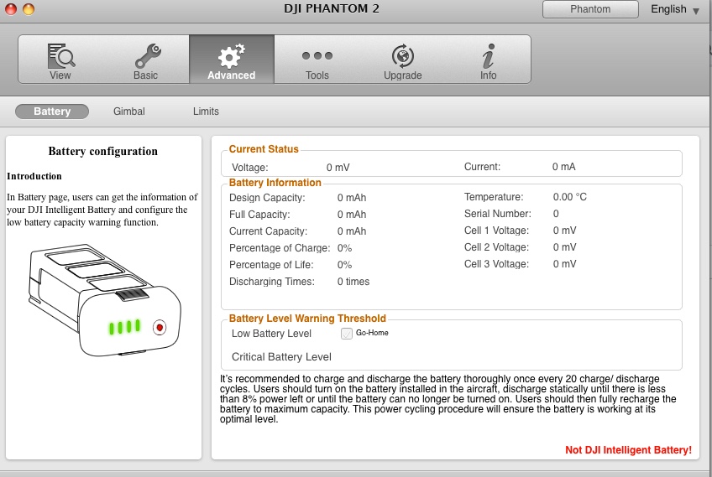Click the 'Not DJI Intelligent Battery!' warning
Viewport: 712px width, 477px height.
coord(628,450)
